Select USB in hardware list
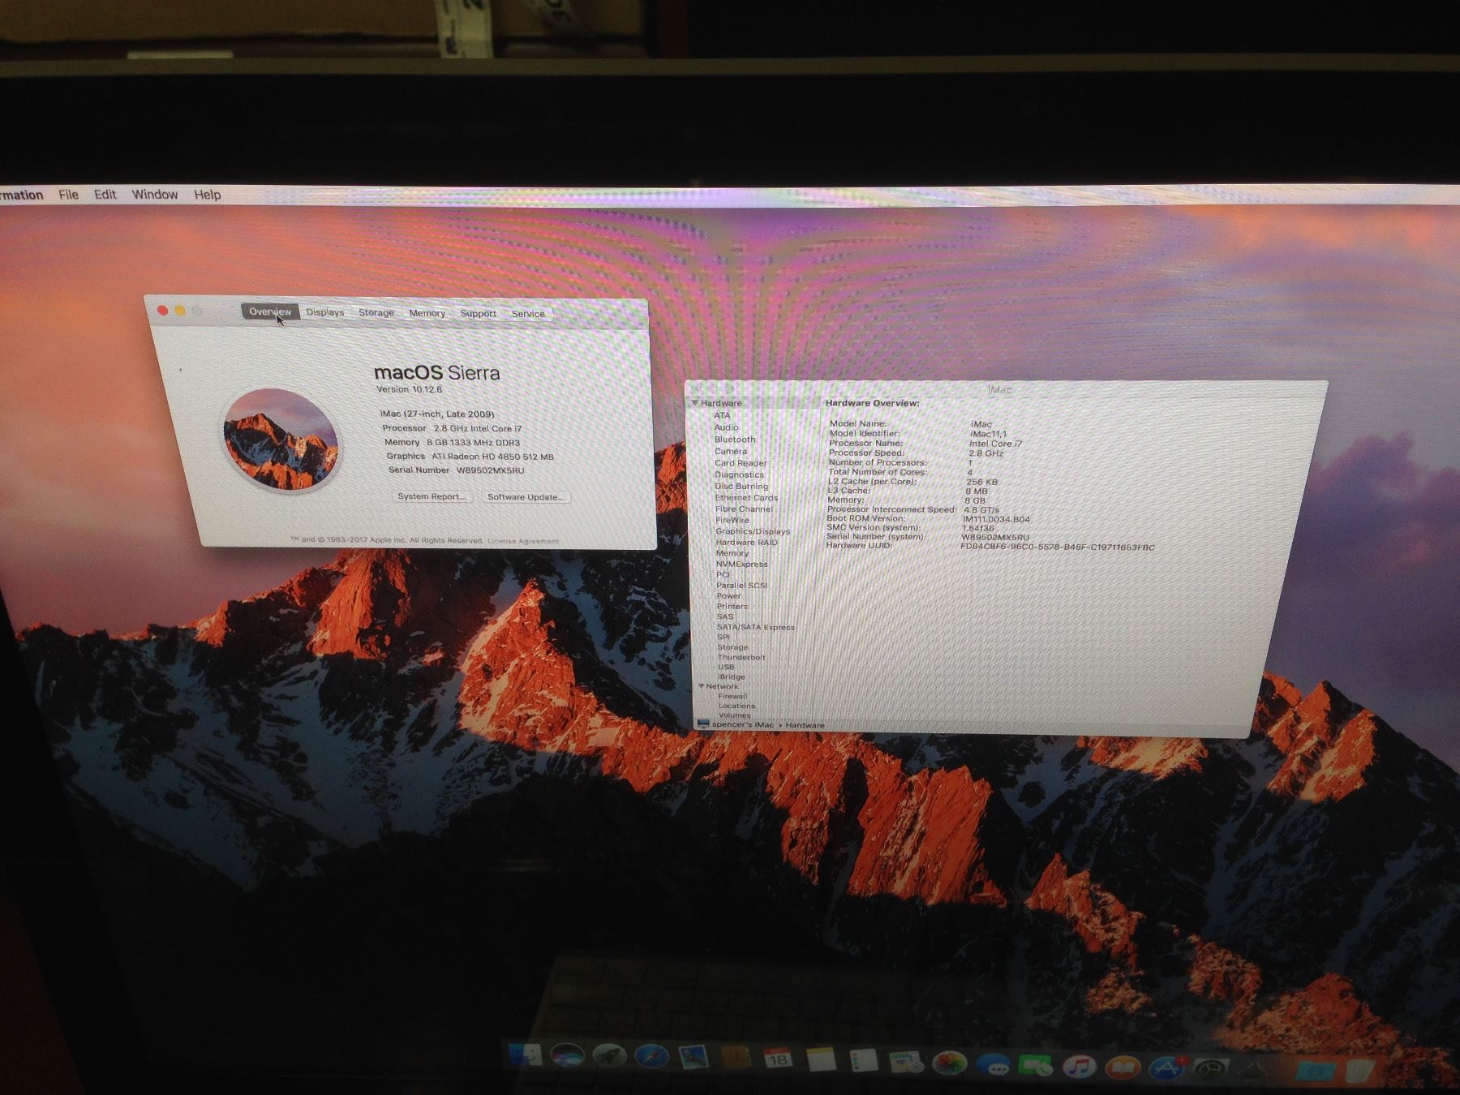This screenshot has height=1095, width=1460. [725, 667]
